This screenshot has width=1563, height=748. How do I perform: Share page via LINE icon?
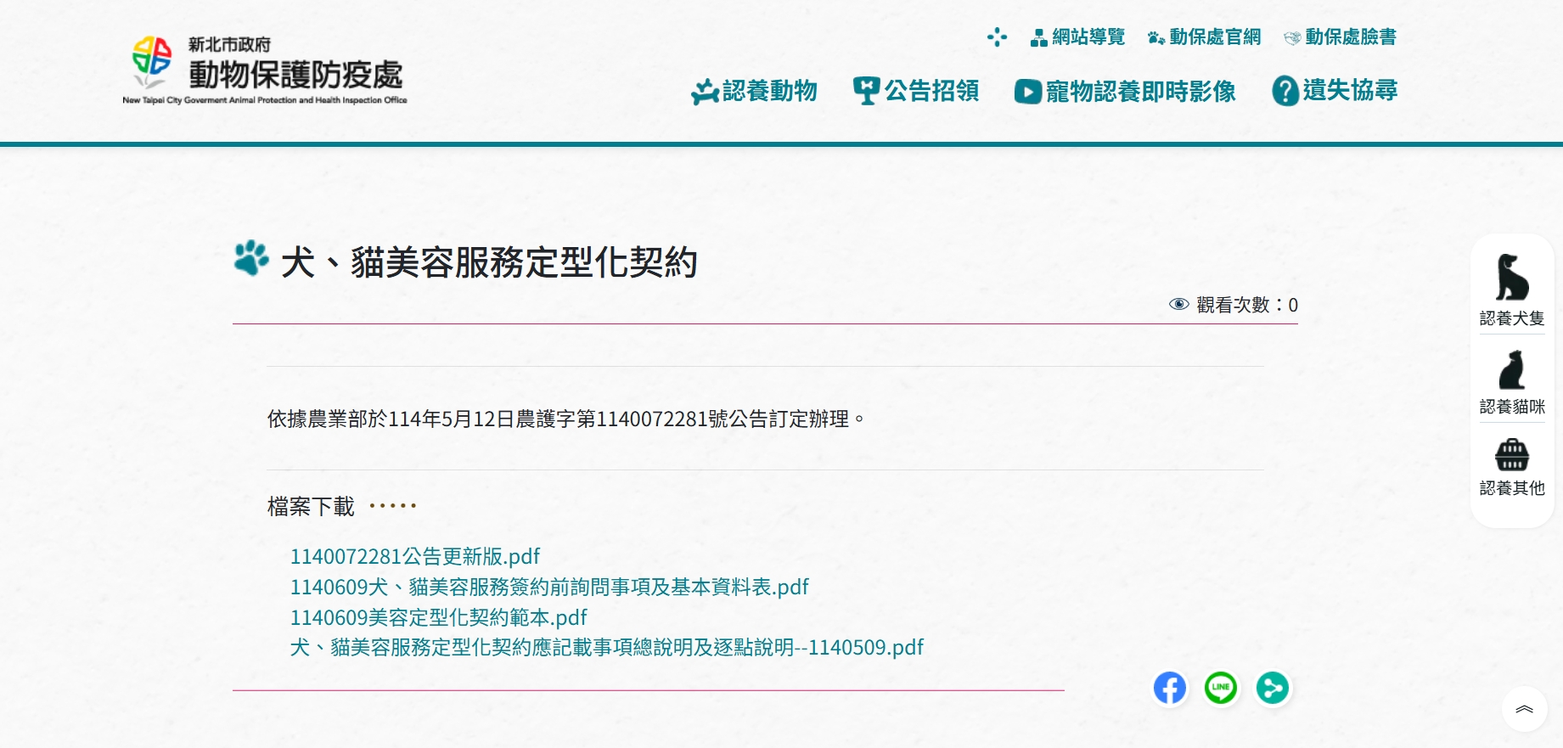(x=1221, y=688)
